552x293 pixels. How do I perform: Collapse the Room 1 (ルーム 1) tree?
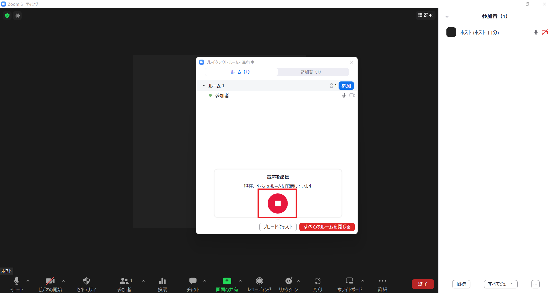tap(204, 86)
